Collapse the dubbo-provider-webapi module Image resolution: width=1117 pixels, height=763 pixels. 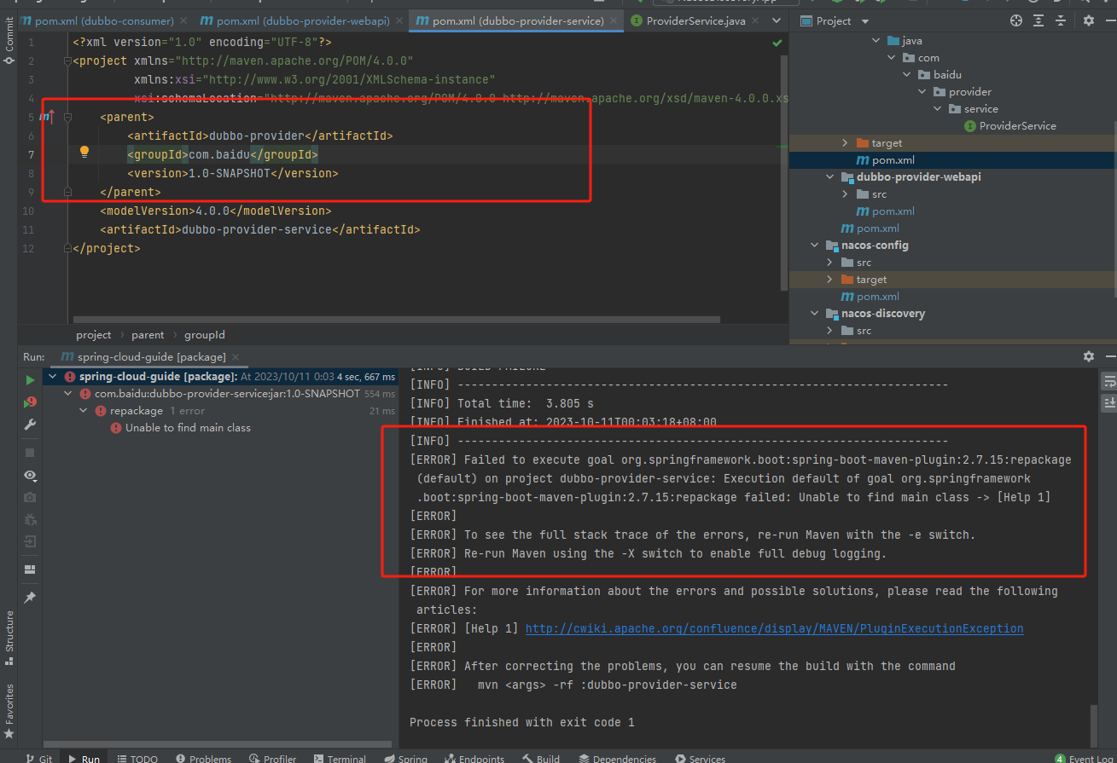[x=829, y=176]
